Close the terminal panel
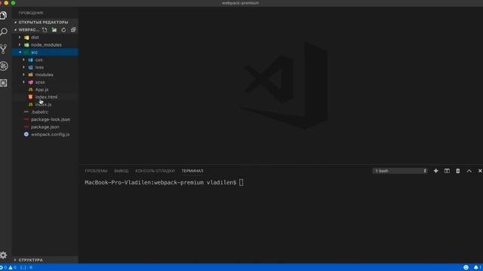The image size is (483, 271). click(480, 171)
